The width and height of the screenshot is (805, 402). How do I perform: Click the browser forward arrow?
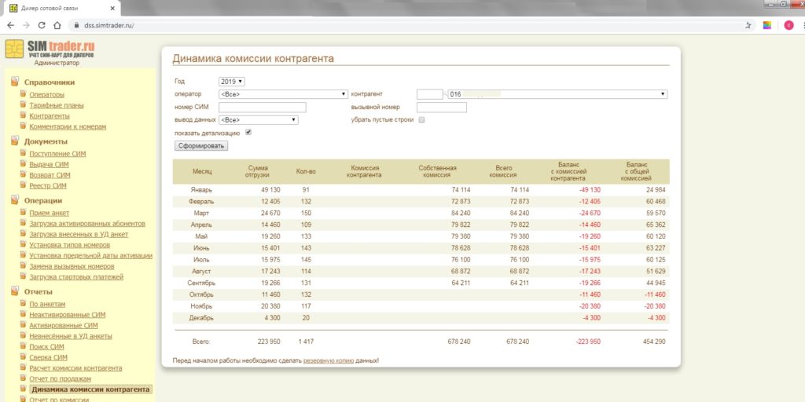click(x=26, y=25)
